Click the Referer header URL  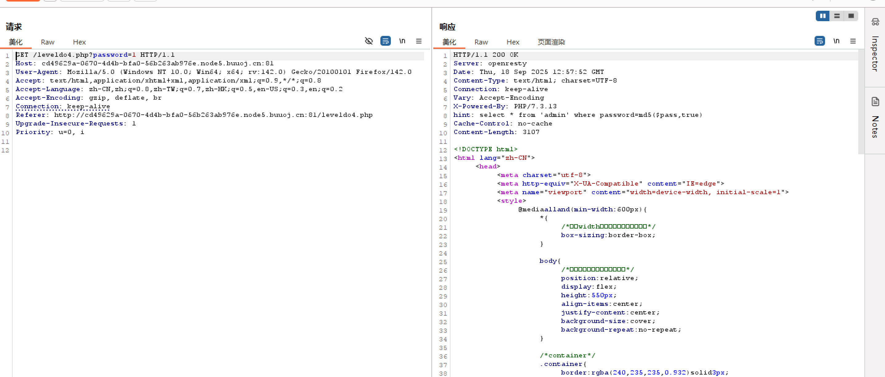[x=213, y=115]
